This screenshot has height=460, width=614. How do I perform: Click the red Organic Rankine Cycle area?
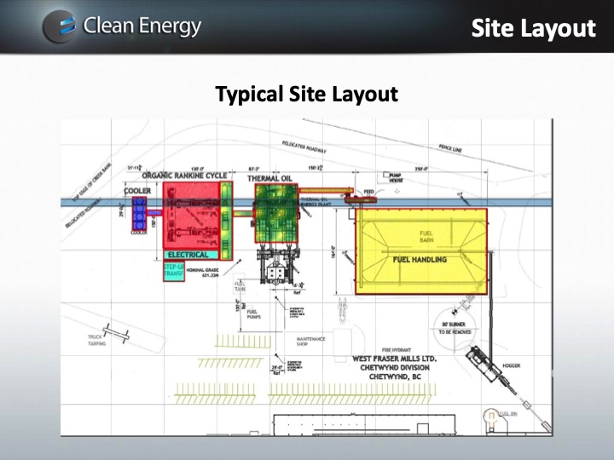coord(195,216)
